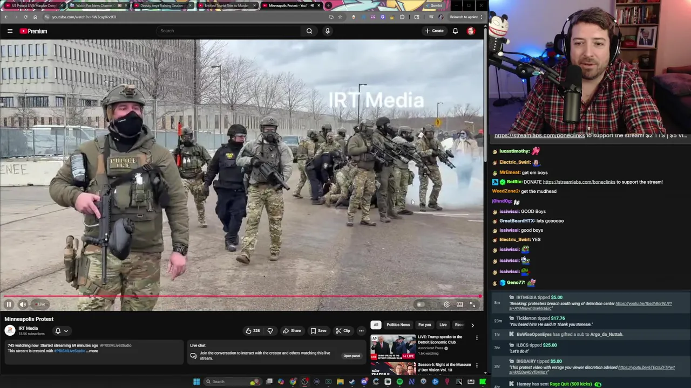Image resolution: width=691 pixels, height=388 pixels.
Task: Save the video to a playlist
Action: coord(318,331)
